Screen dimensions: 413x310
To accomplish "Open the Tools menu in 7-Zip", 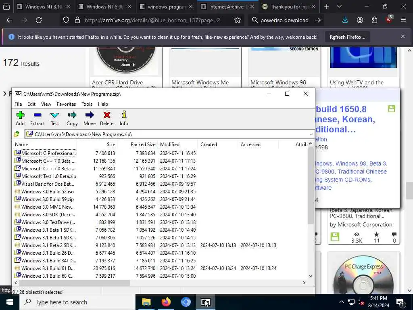I will click(87, 104).
